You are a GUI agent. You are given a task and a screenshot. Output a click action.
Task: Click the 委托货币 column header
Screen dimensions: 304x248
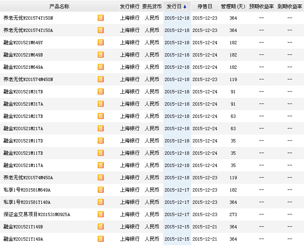[x=152, y=7]
